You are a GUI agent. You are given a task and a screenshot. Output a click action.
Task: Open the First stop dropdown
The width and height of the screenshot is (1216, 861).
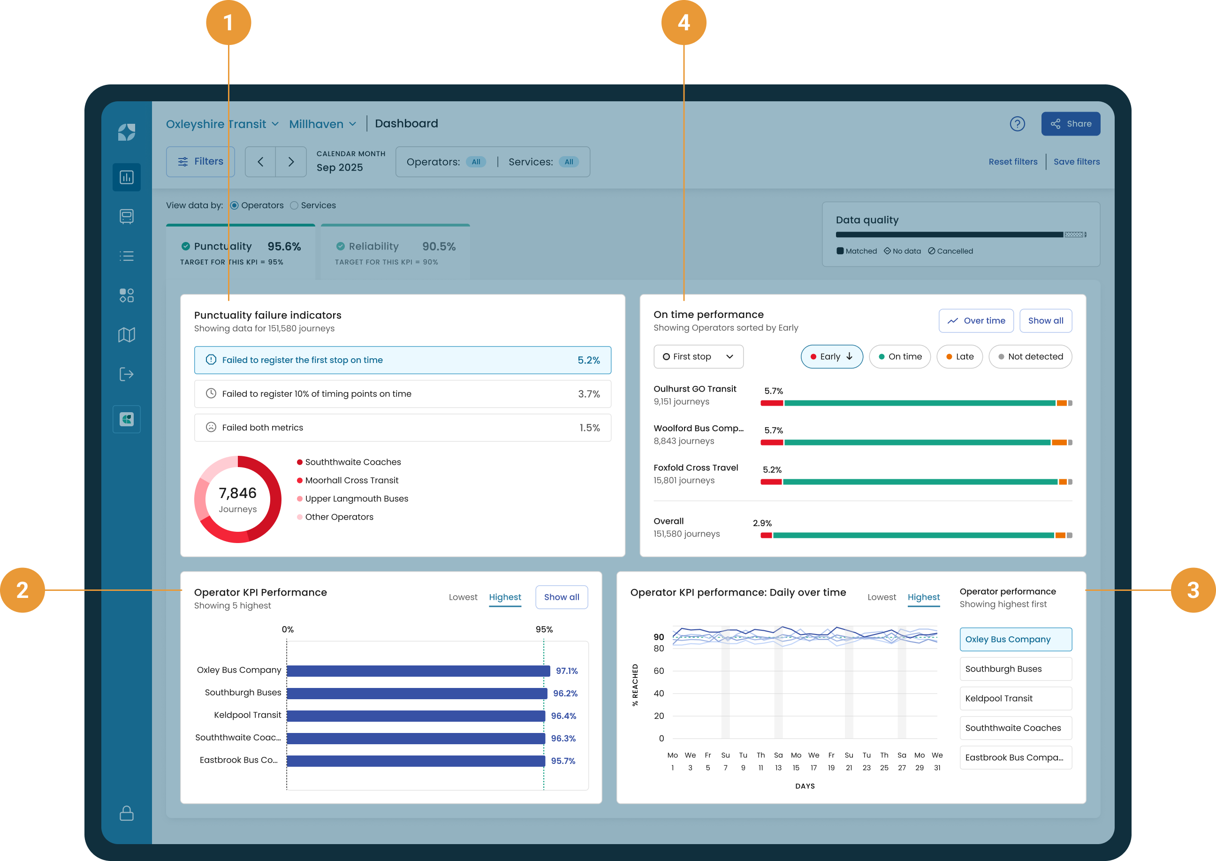coord(698,357)
